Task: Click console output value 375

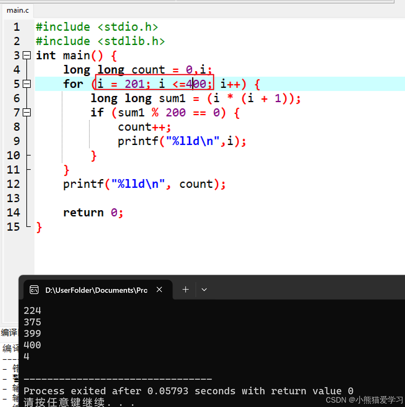Action: 32,322
